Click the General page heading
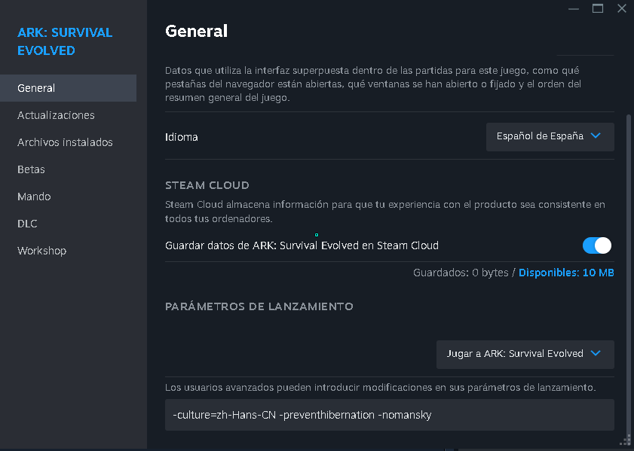634x451 pixels. click(196, 31)
